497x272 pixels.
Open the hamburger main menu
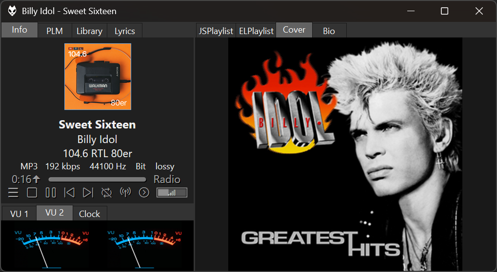tap(13, 193)
